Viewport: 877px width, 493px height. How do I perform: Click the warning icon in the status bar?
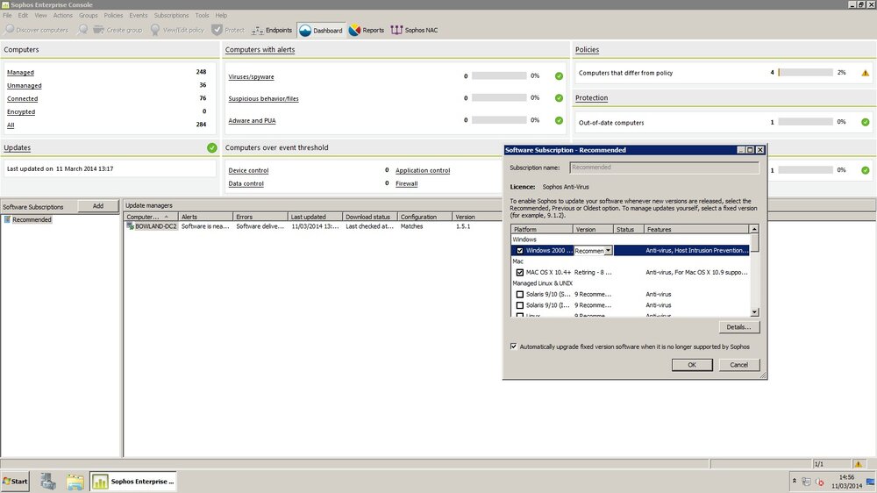tap(858, 463)
